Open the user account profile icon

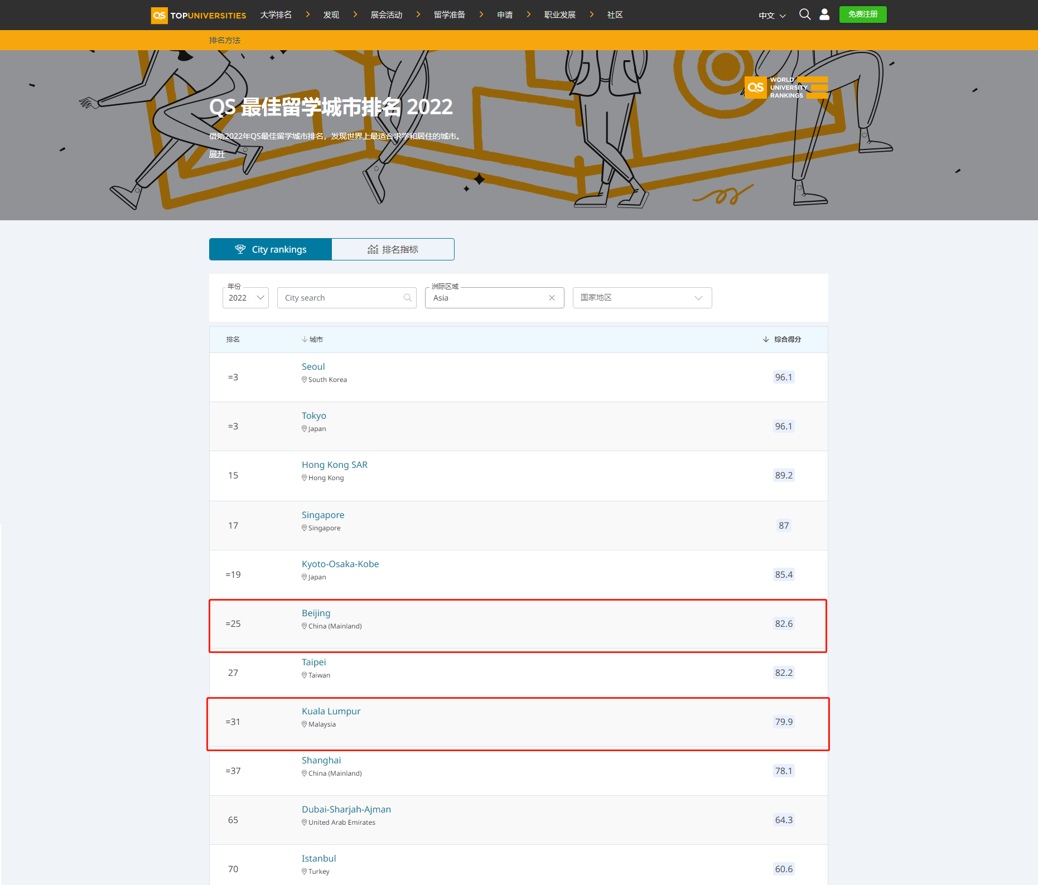click(824, 14)
